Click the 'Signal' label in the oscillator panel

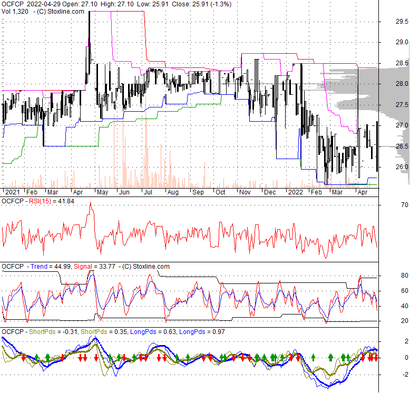pos(83,267)
